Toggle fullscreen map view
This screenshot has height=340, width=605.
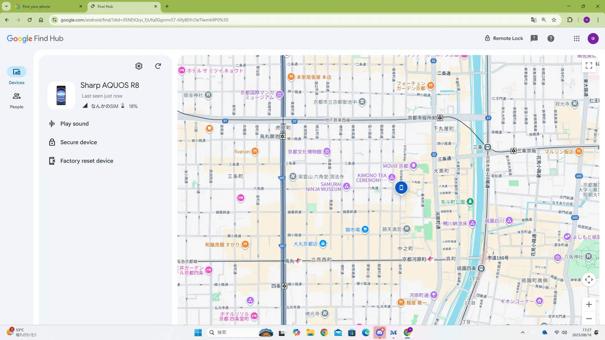589,65
